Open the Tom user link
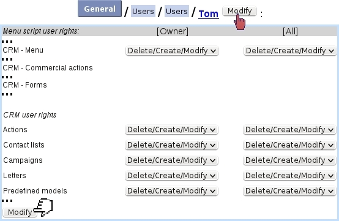339x221 pixels. pyautogui.click(x=209, y=14)
